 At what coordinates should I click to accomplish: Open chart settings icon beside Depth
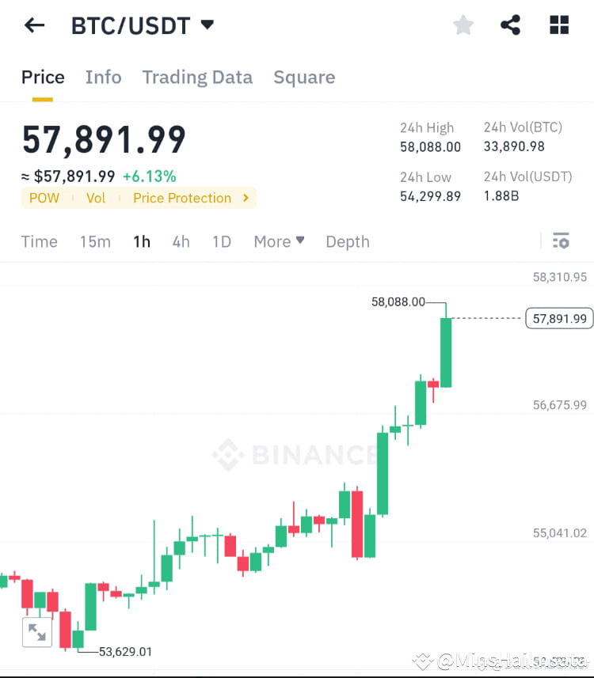point(561,241)
